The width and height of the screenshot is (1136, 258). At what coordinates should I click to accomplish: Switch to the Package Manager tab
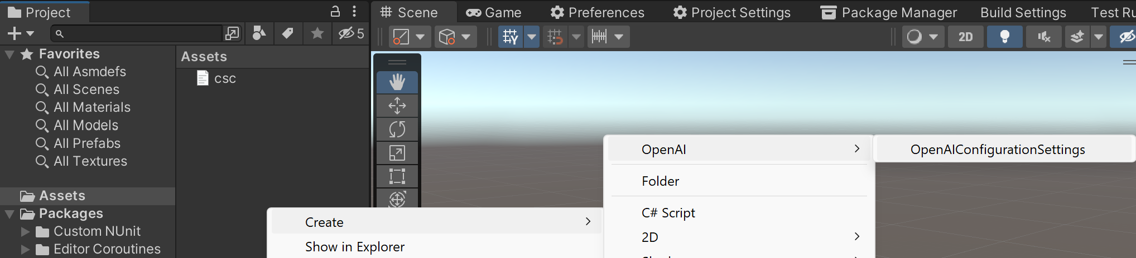coord(889,12)
